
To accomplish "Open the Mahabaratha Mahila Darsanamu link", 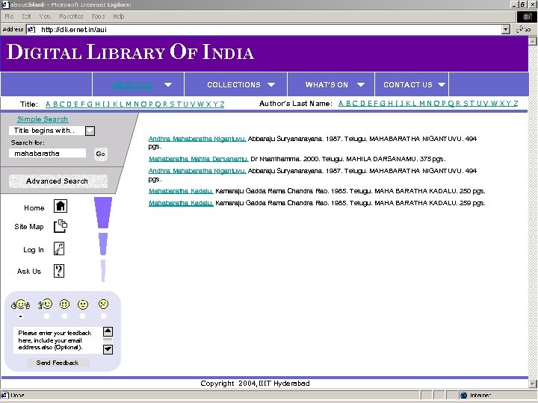I will tap(198, 159).
